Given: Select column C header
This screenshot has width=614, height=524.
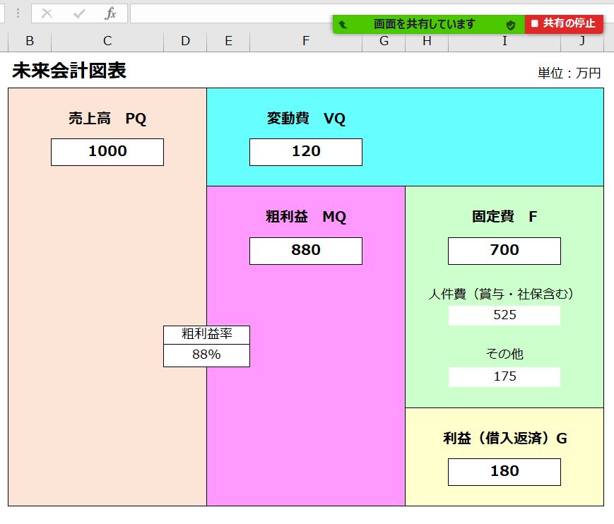Looking at the screenshot, I should coord(107,41).
